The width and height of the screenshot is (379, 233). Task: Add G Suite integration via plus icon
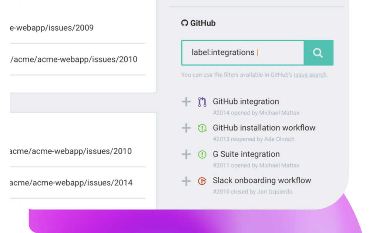click(186, 154)
